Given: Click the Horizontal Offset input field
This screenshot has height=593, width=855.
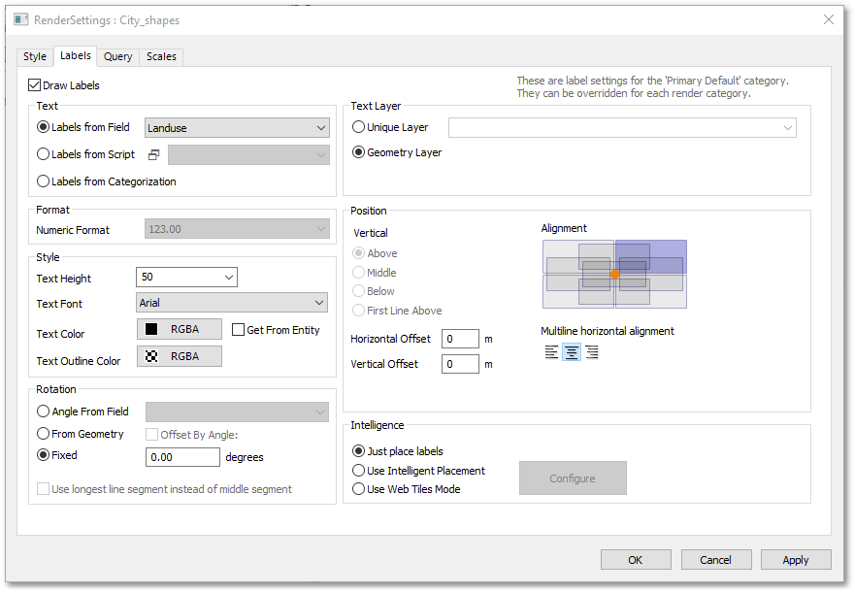Looking at the screenshot, I should tap(460, 339).
